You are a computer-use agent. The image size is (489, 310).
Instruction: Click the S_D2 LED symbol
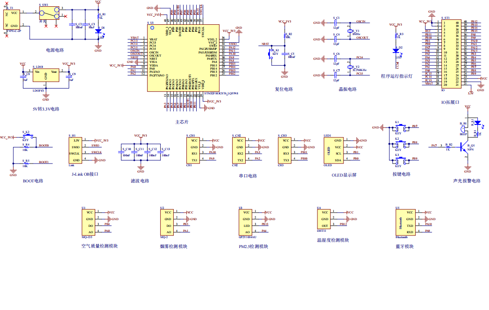click(x=396, y=51)
